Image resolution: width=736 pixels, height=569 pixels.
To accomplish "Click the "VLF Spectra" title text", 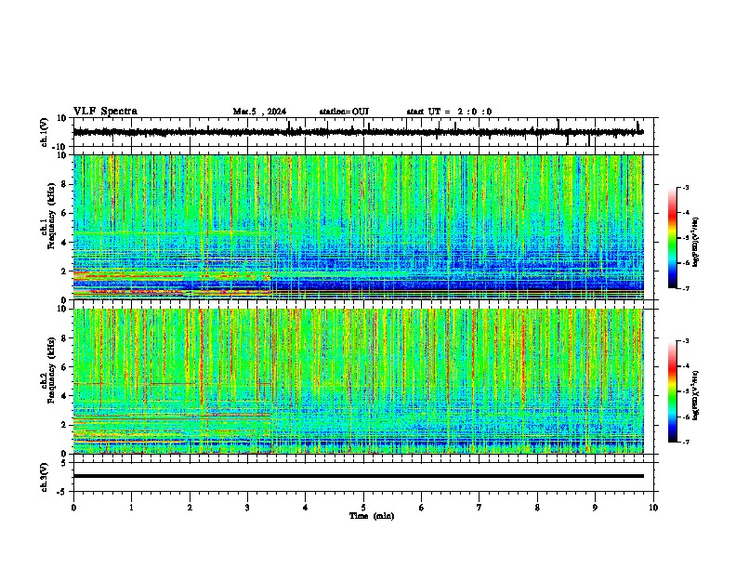I will pyautogui.click(x=105, y=112).
